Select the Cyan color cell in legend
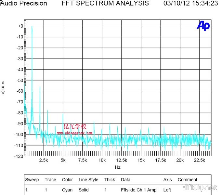 tap(67, 190)
